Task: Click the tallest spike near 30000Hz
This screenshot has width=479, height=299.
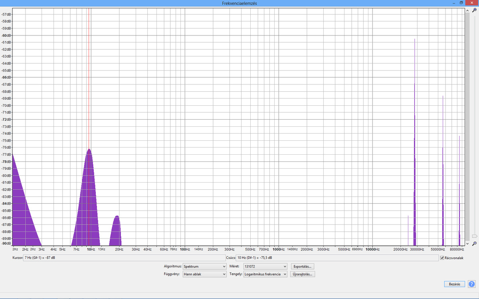Action: click(x=415, y=40)
